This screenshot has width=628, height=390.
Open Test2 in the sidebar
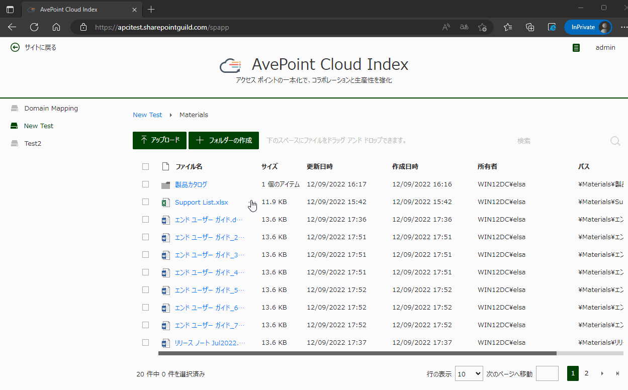pyautogui.click(x=33, y=143)
